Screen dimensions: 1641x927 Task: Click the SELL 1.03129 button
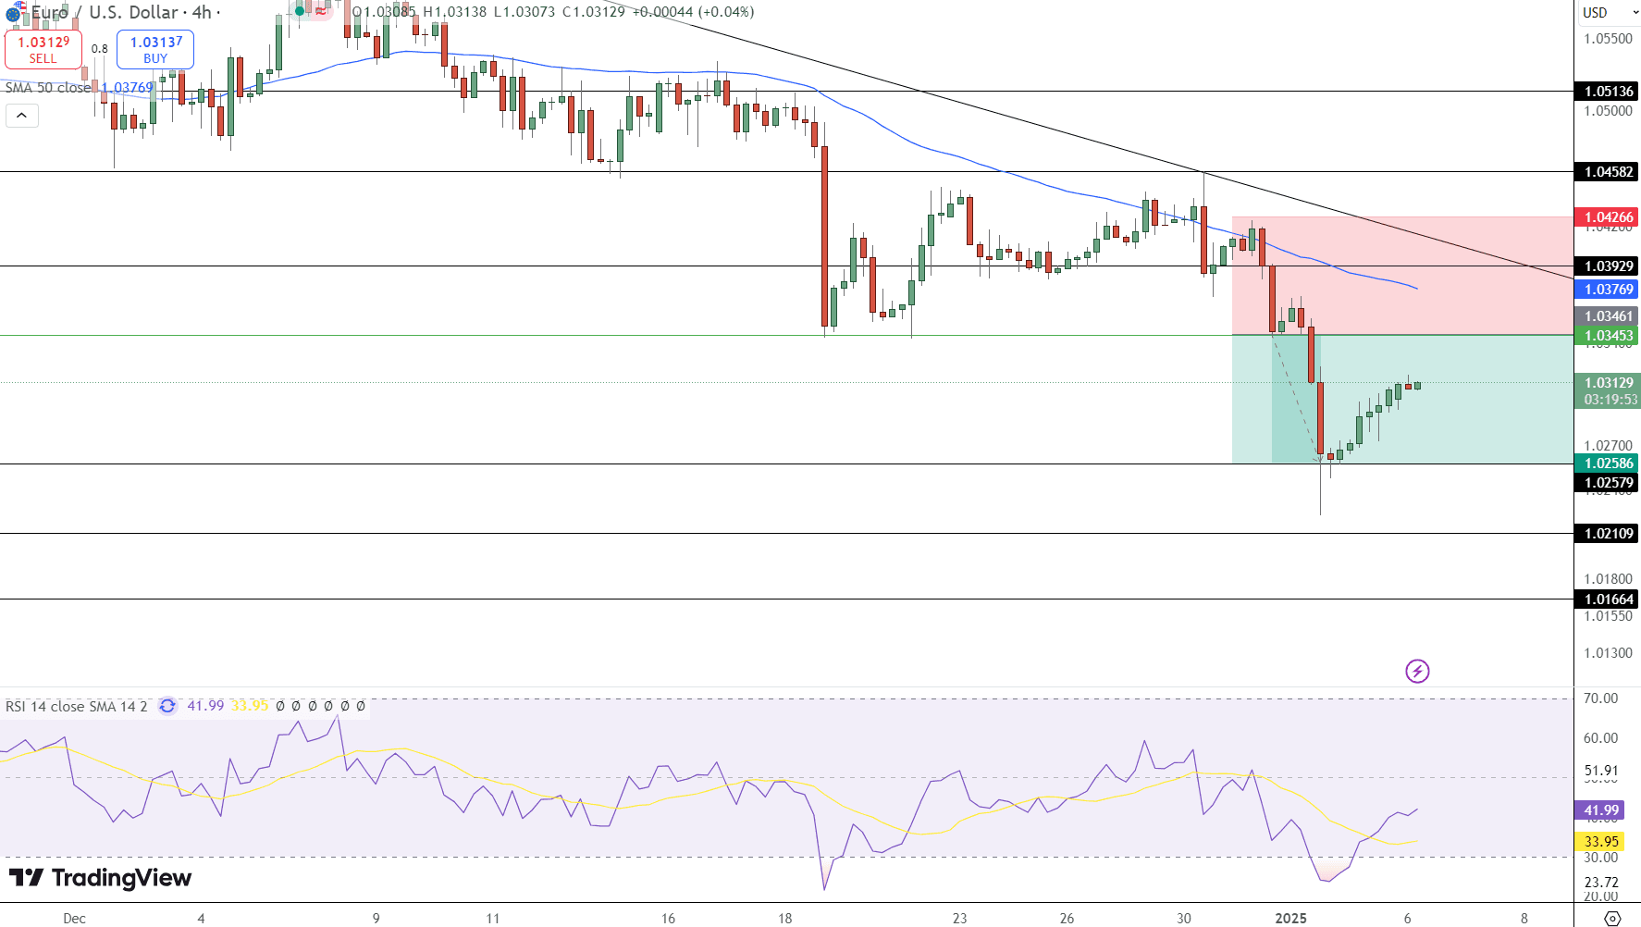(x=43, y=49)
